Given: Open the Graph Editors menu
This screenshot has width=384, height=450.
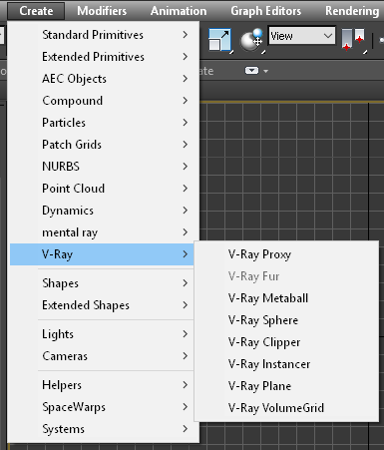Looking at the screenshot, I should (266, 11).
